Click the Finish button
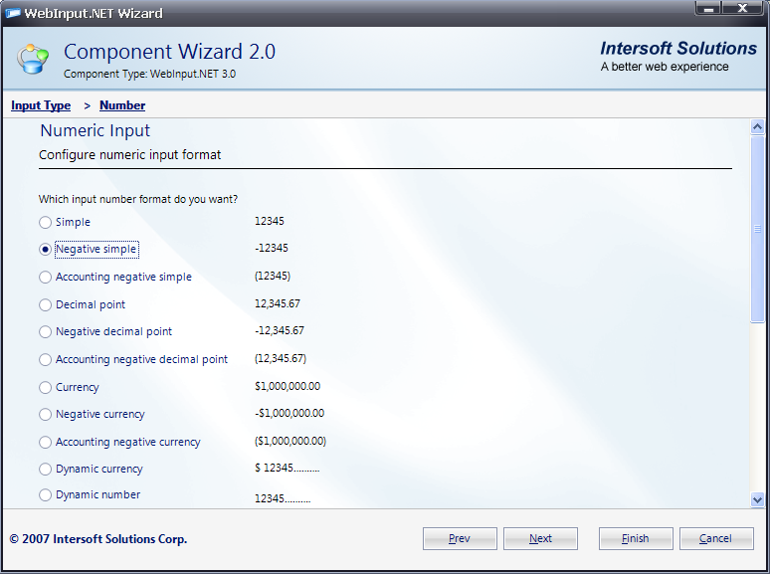This screenshot has width=770, height=574. click(636, 538)
